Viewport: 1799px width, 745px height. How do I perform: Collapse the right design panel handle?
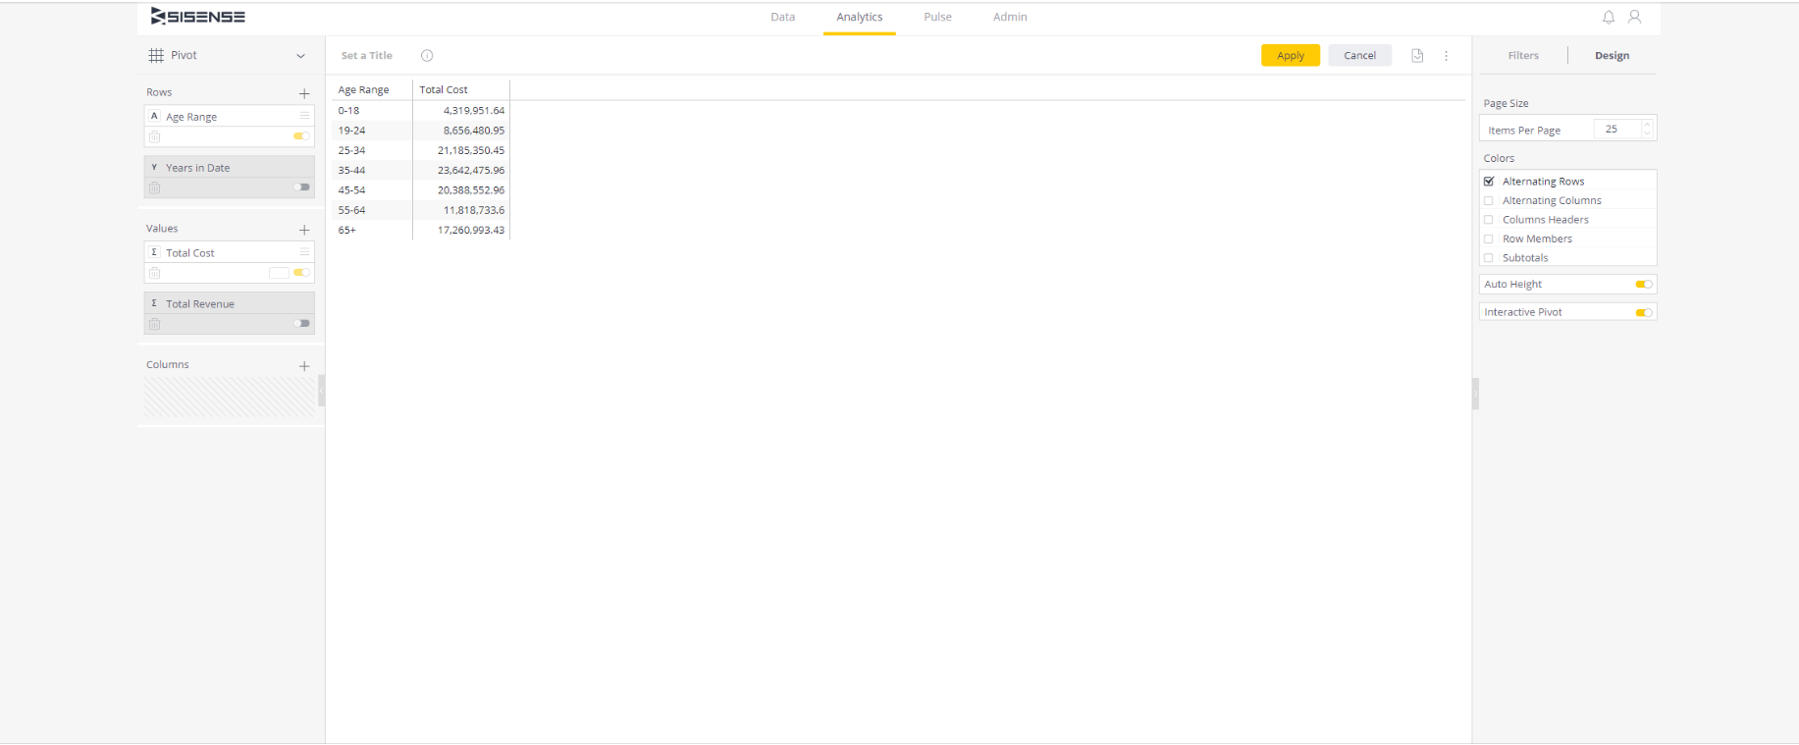pos(1475,394)
